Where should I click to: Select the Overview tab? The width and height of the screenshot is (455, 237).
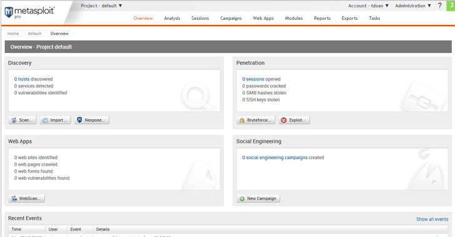143,18
